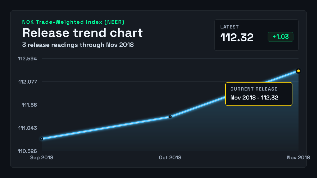Click the NOK Trade-Weighted Index (NEER) heading
Screen dimensions: 317x178
[73, 22]
